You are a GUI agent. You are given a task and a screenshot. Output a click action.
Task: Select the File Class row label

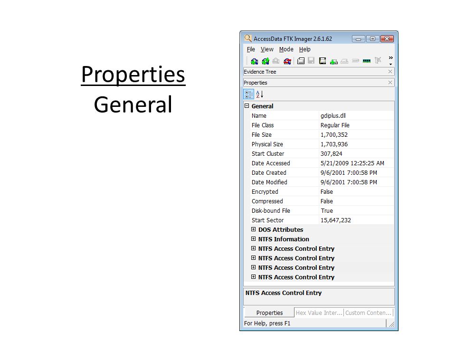pos(263,125)
